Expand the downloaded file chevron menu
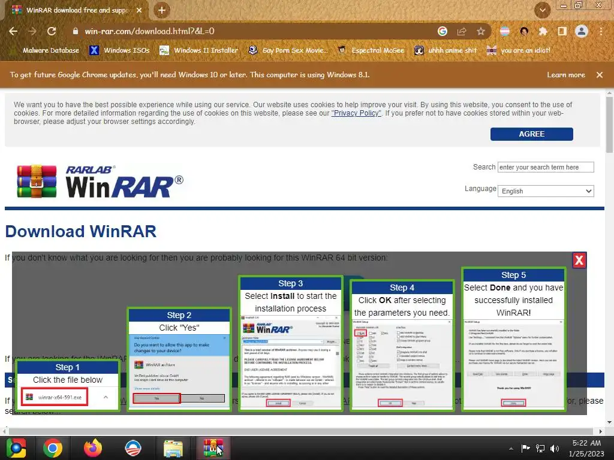 (x=106, y=397)
